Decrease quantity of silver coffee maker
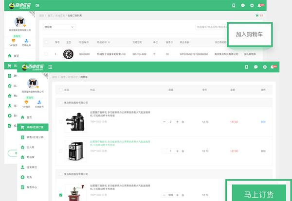This screenshot has width=292, height=201. [164, 151]
